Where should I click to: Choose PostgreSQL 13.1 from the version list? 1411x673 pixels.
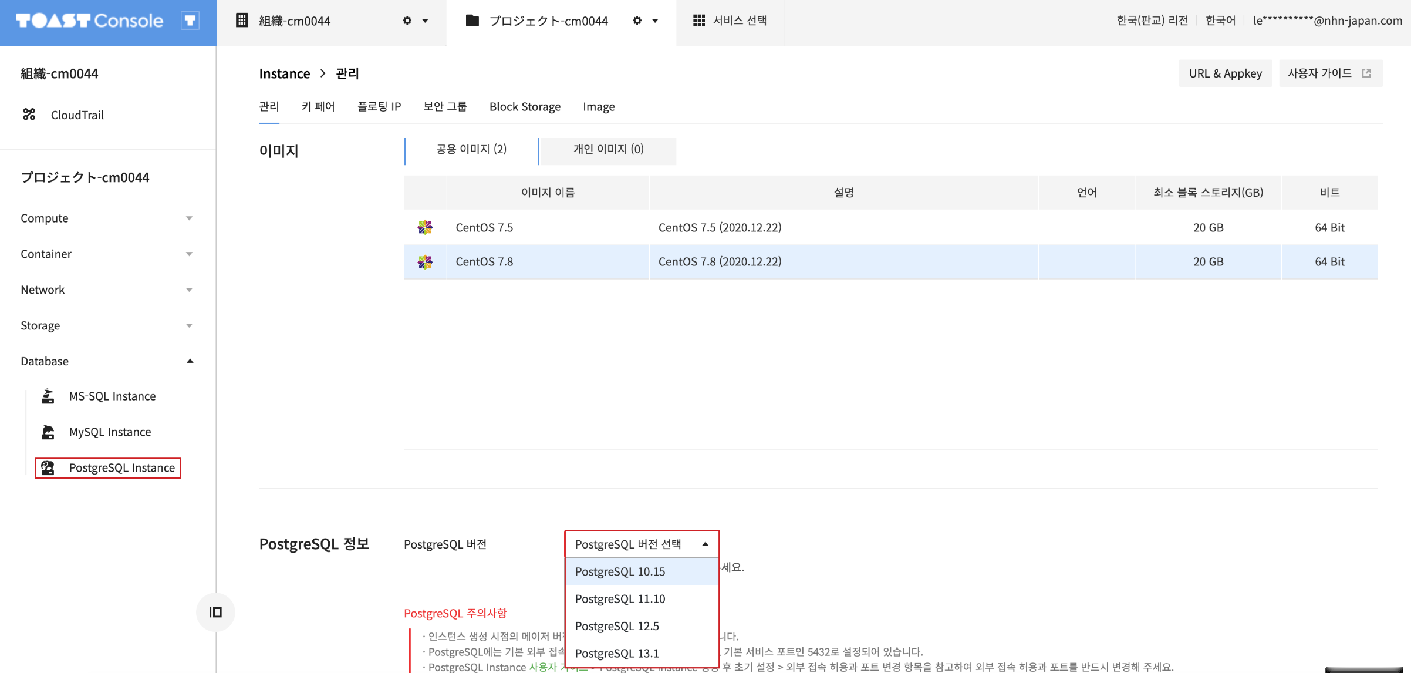[x=642, y=653]
